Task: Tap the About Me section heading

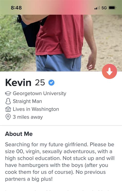Action: pos(19,134)
